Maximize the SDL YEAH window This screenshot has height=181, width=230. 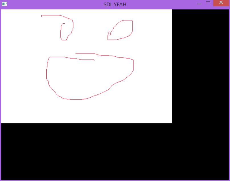point(208,3)
